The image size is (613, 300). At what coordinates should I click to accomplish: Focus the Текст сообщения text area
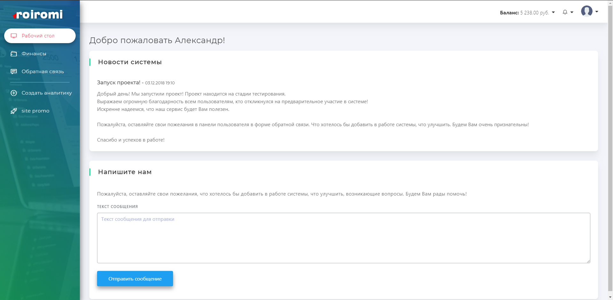click(x=343, y=238)
